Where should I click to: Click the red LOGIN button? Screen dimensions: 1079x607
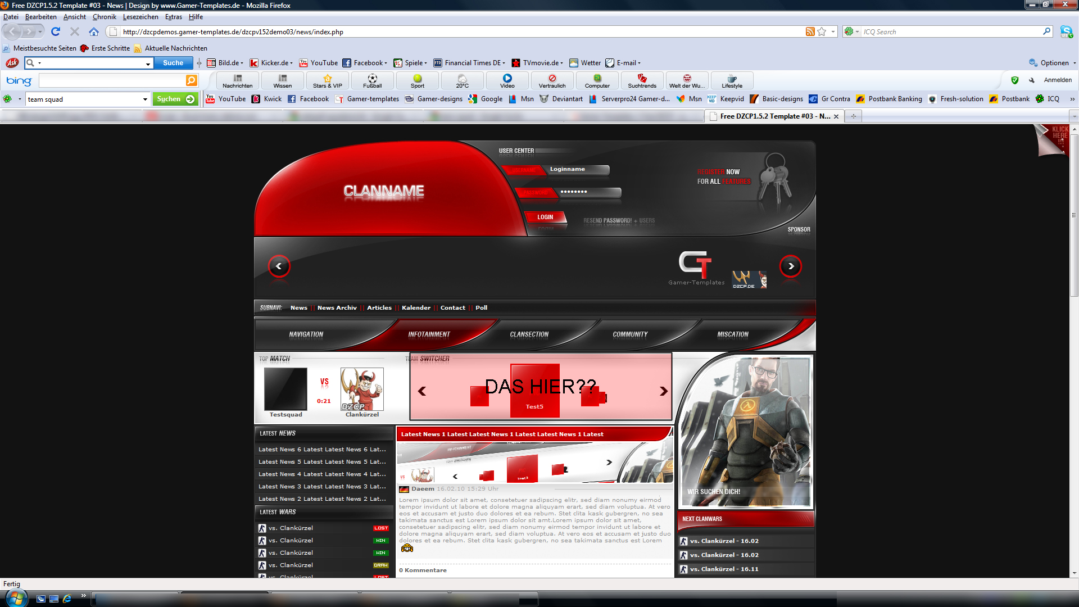[545, 217]
